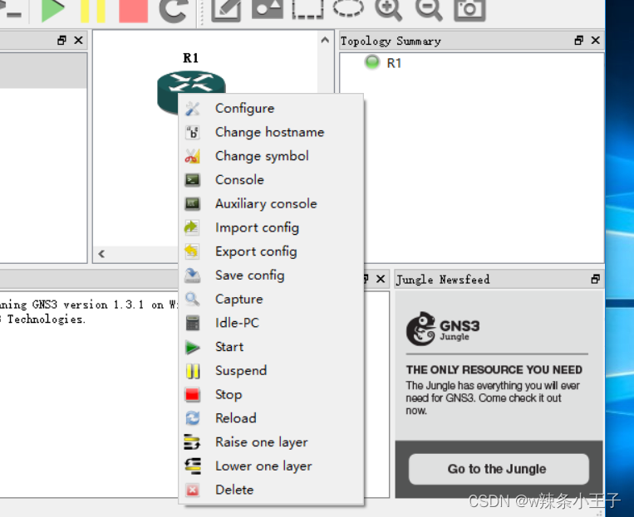This screenshot has width=634, height=517.
Task: Click the Topology Summary panel title
Action: pyautogui.click(x=391, y=41)
